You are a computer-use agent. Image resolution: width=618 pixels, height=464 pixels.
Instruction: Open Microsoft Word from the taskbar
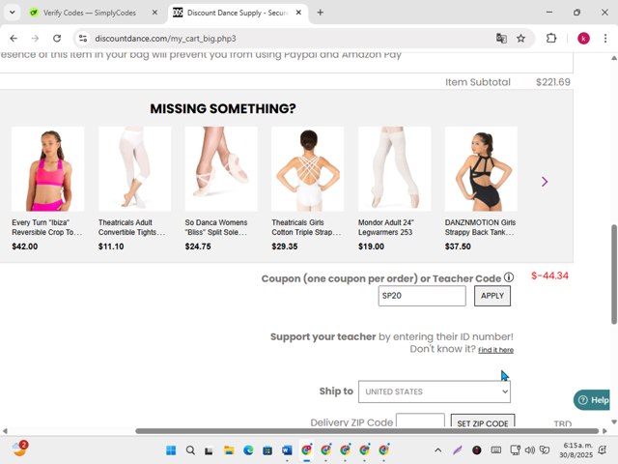click(x=287, y=450)
